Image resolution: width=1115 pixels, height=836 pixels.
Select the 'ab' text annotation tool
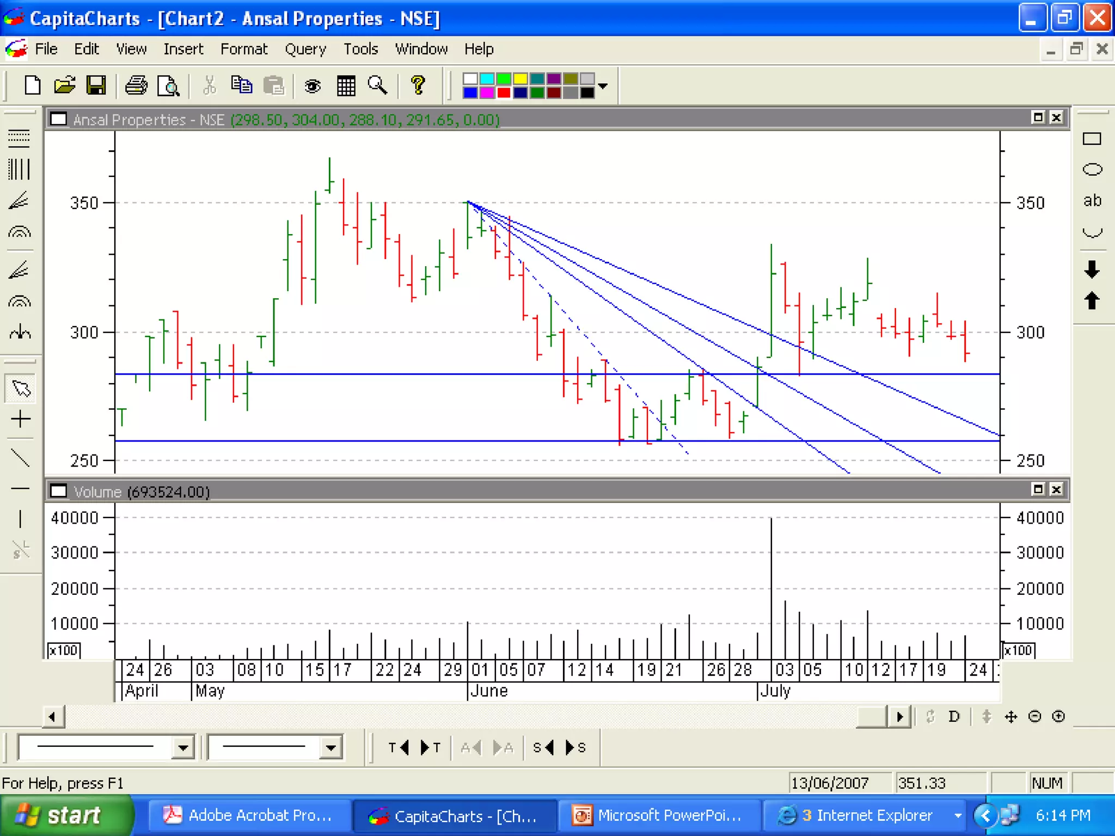coord(1092,200)
